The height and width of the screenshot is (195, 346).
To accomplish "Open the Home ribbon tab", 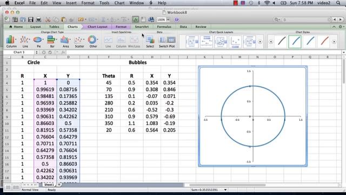I will 16,27.
